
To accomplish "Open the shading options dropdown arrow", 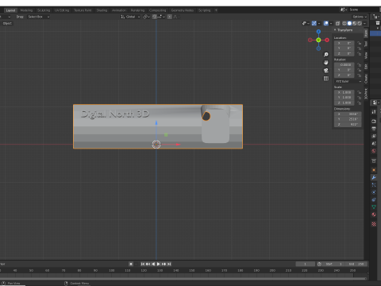I will [x=364, y=23].
